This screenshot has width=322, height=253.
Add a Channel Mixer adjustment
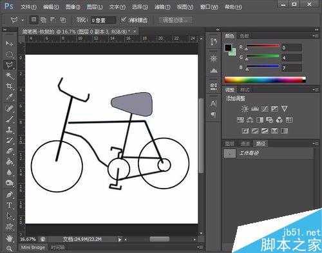pos(279,120)
